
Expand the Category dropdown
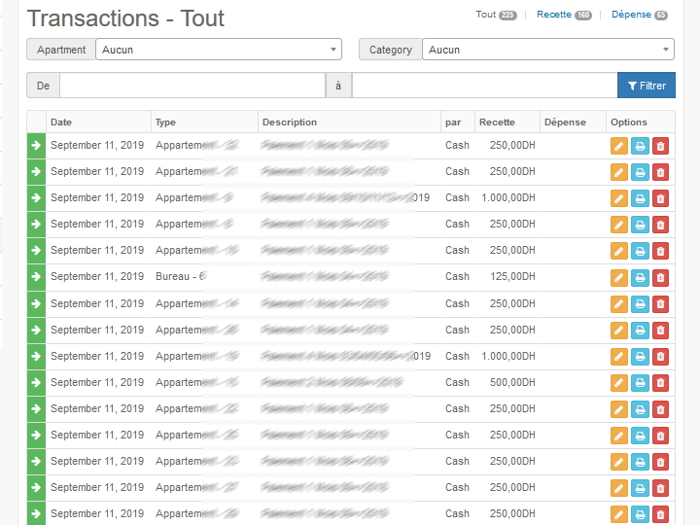[547, 50]
